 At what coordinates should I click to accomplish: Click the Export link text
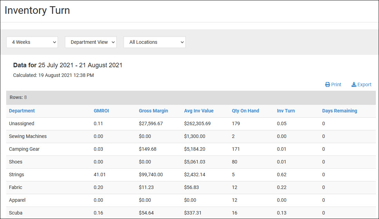[365, 84]
